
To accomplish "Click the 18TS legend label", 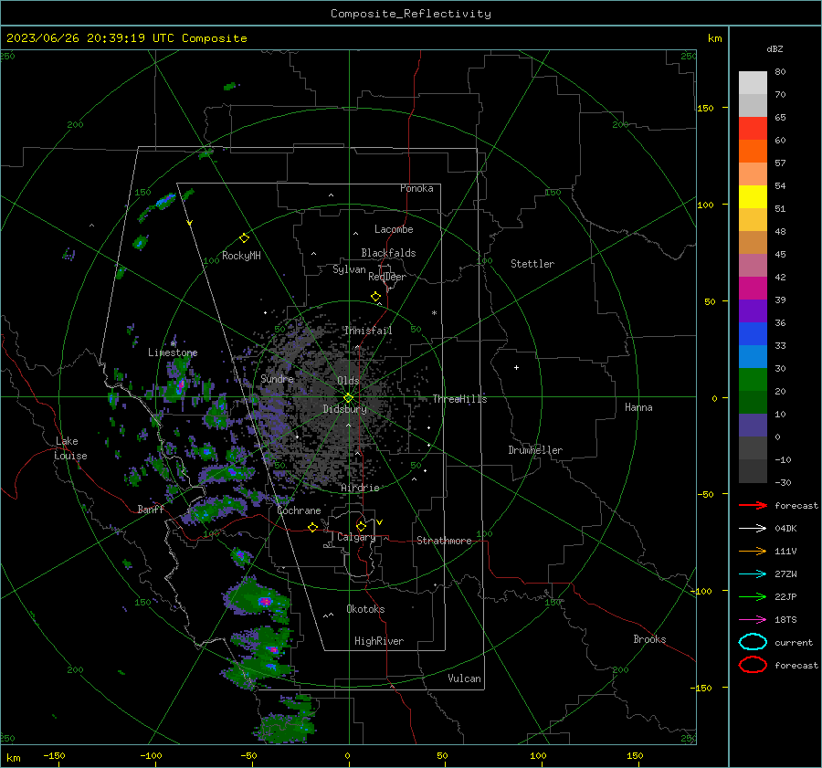I will [785, 620].
